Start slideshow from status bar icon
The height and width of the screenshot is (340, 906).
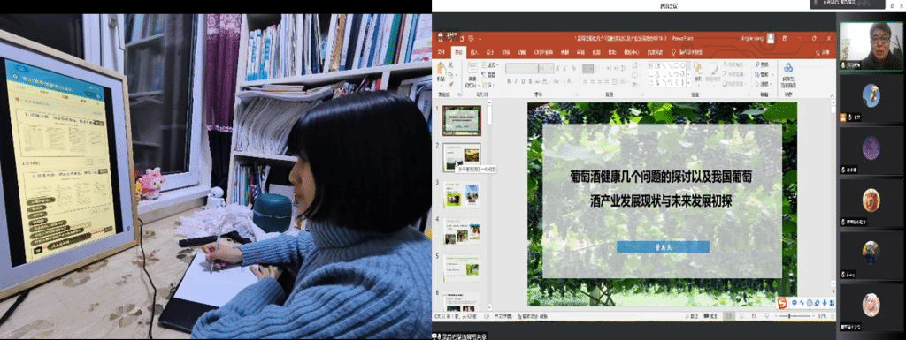(767, 316)
